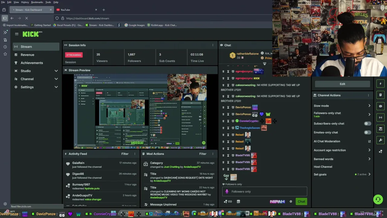Click GaiaRain in Activity Feed

pyautogui.click(x=78, y=163)
